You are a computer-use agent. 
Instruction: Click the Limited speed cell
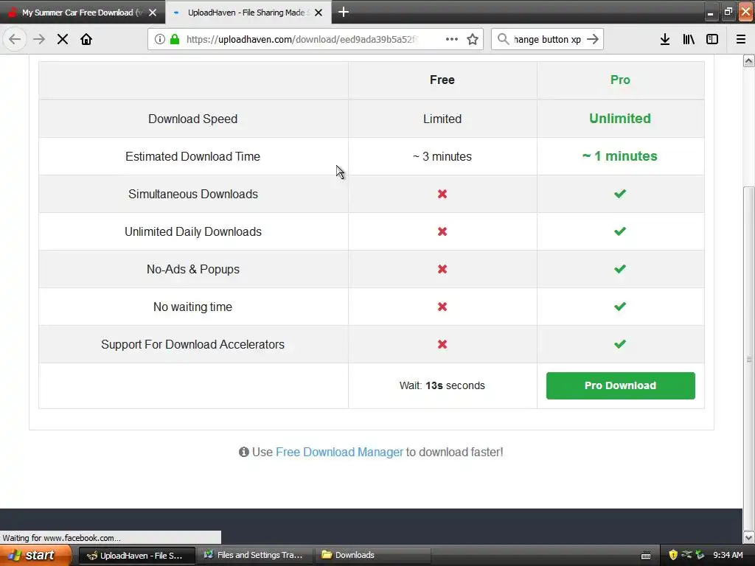(x=442, y=119)
